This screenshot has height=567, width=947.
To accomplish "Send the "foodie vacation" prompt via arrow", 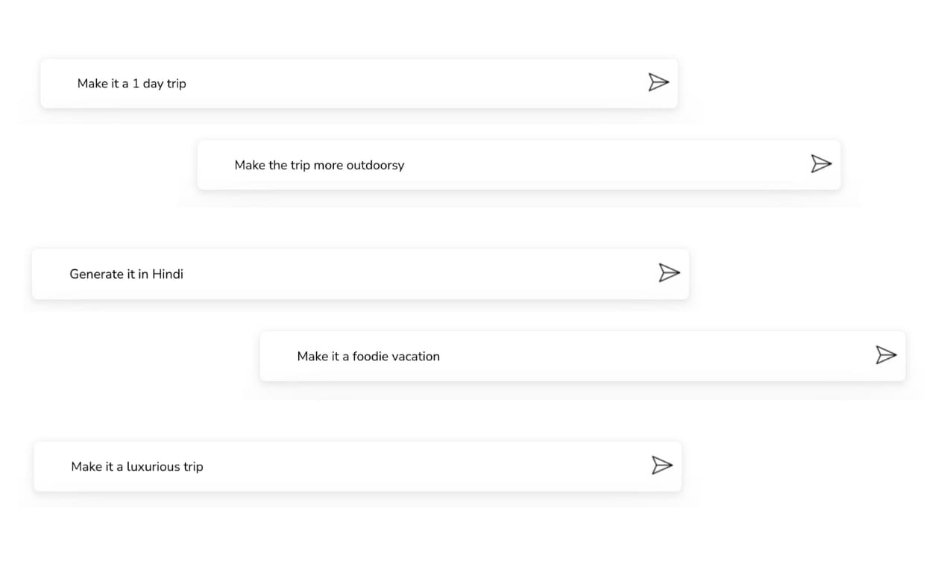I will pyautogui.click(x=885, y=354).
